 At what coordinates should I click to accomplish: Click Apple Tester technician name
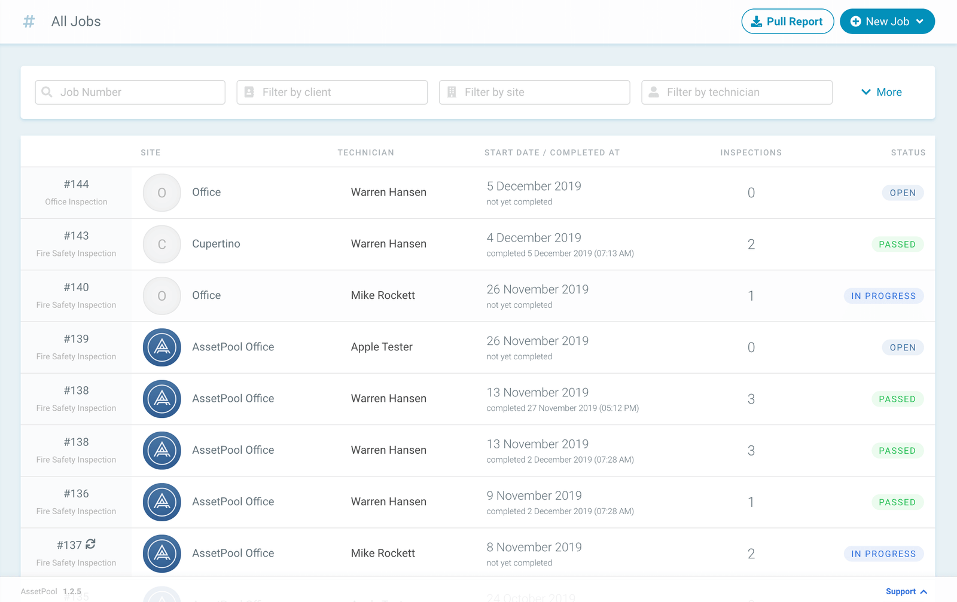382,347
